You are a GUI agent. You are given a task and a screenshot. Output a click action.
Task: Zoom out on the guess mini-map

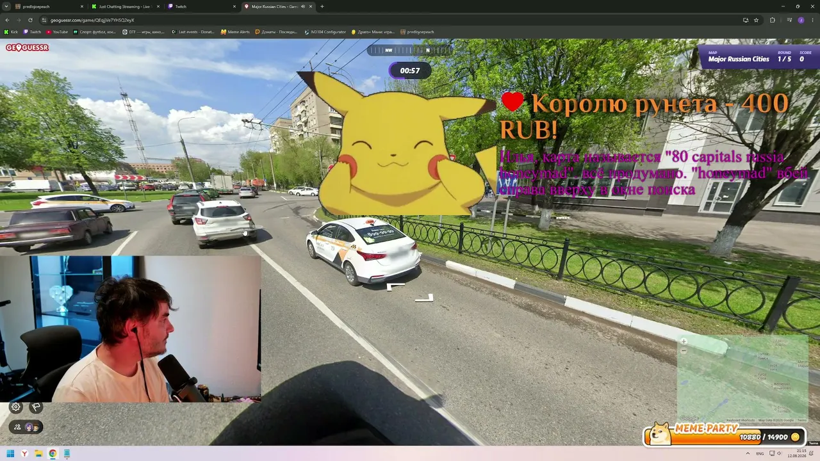[684, 350]
